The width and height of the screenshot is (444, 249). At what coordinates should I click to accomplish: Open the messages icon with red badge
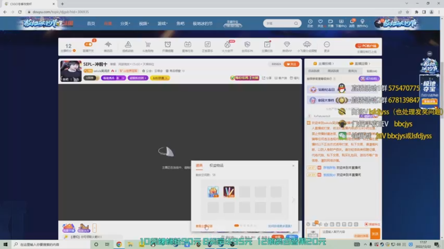pos(352,23)
